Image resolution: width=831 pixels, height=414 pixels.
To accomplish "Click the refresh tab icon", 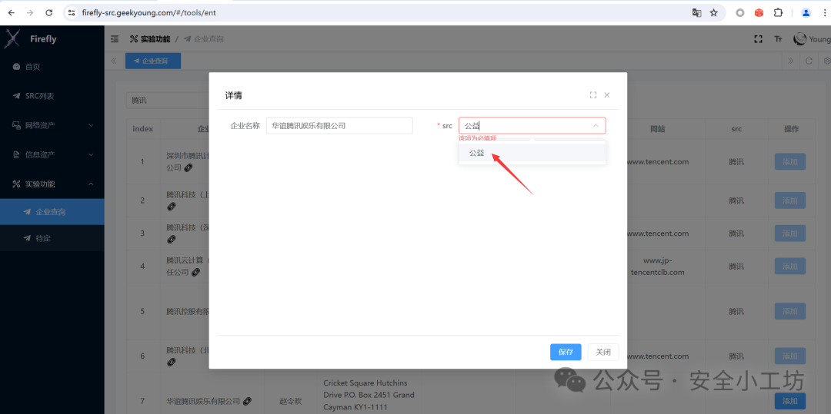I will pos(809,61).
